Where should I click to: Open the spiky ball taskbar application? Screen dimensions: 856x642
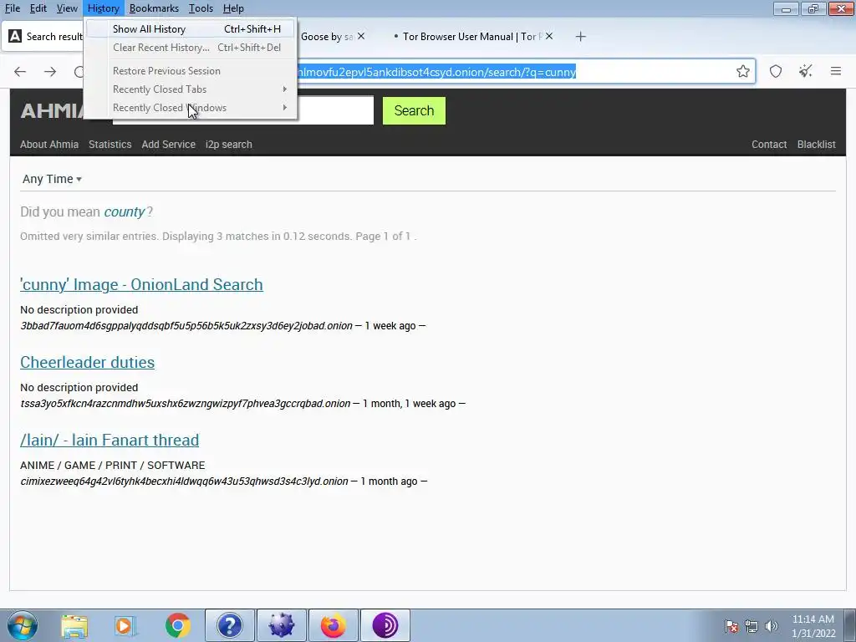[282, 625]
